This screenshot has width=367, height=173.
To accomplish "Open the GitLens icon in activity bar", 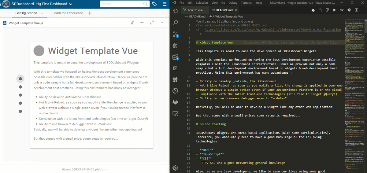I will pos(175,79).
